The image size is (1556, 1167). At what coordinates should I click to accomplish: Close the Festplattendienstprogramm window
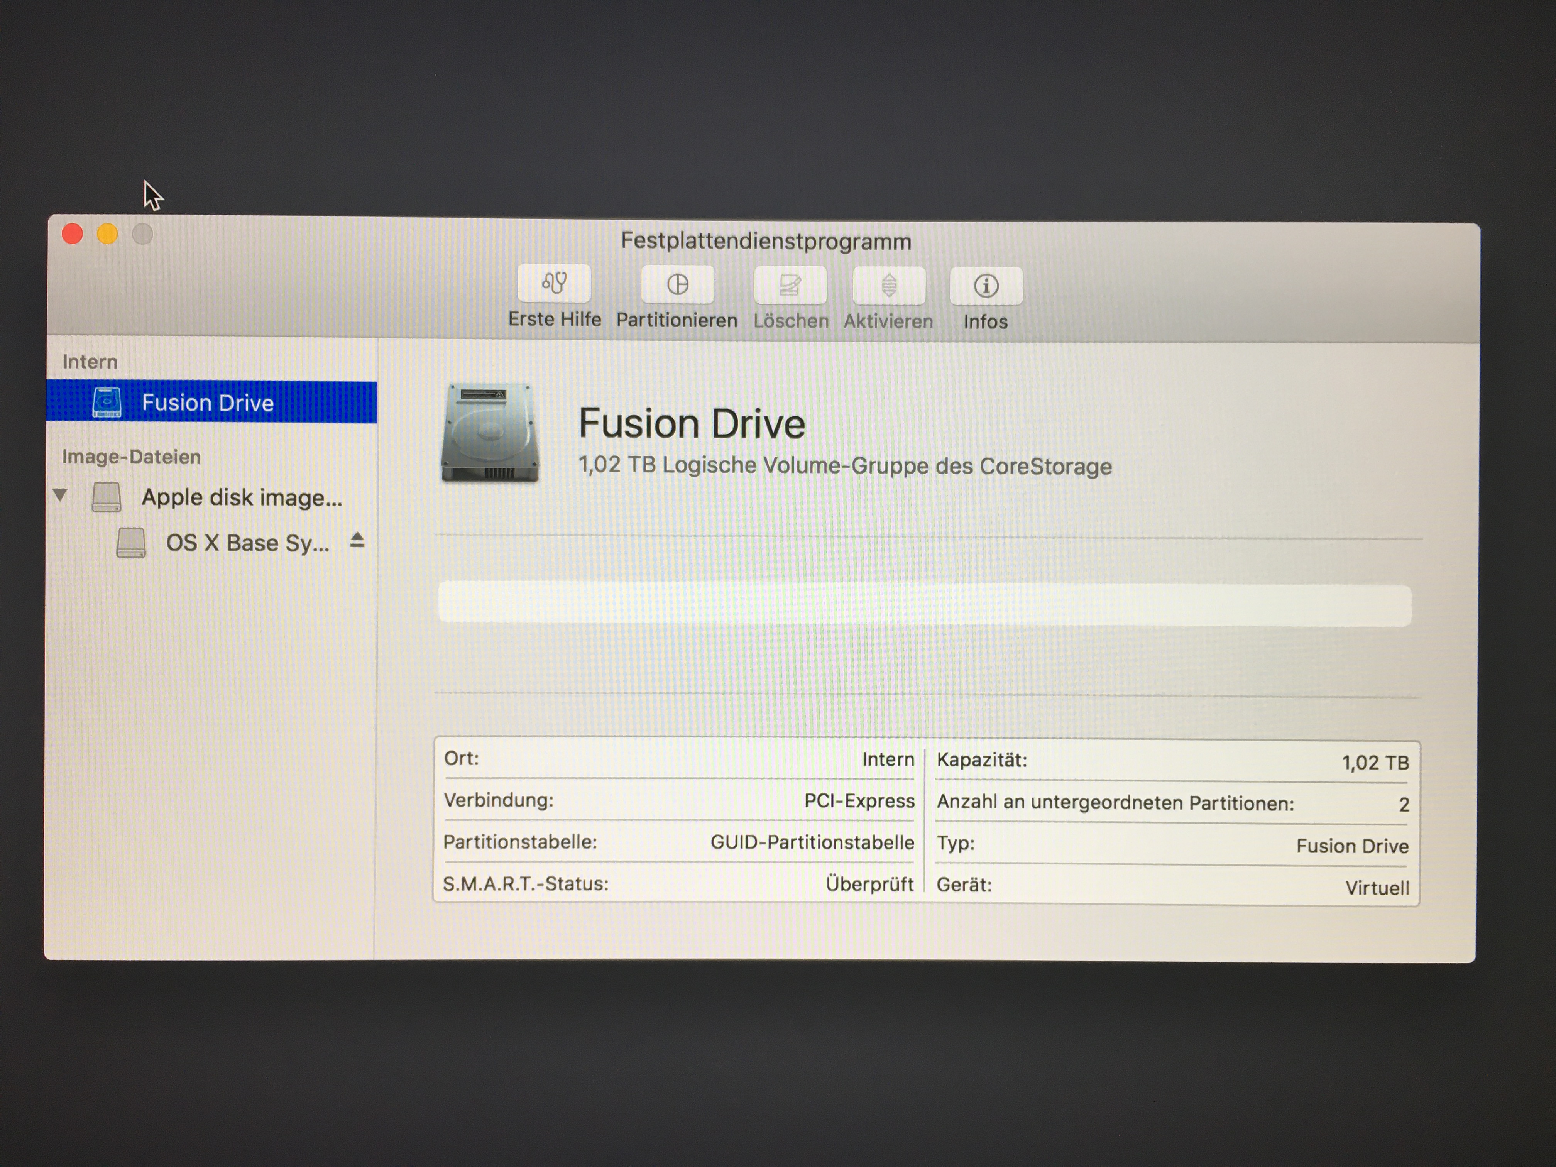73,233
